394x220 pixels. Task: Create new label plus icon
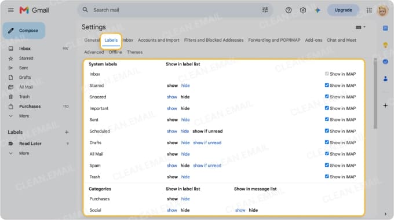[x=67, y=132]
